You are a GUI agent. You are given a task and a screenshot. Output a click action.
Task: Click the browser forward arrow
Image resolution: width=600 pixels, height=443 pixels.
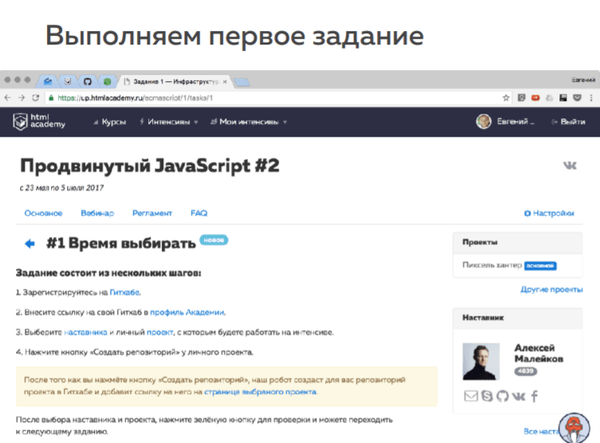[x=22, y=98]
